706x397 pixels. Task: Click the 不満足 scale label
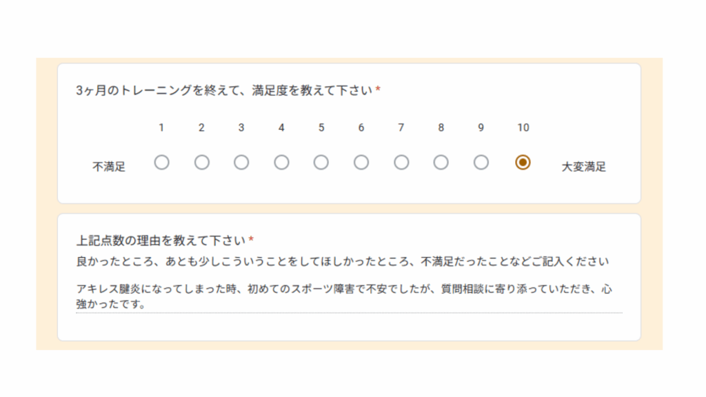click(109, 166)
